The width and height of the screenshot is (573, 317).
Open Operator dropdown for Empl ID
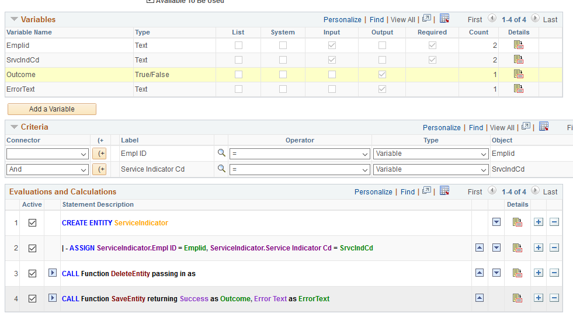[x=300, y=154]
